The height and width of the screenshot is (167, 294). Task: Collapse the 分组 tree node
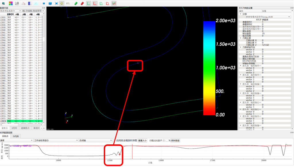coord(241,14)
